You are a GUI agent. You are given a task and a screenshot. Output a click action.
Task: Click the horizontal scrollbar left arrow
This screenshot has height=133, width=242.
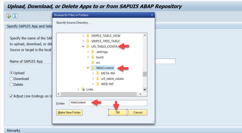coord(59,94)
